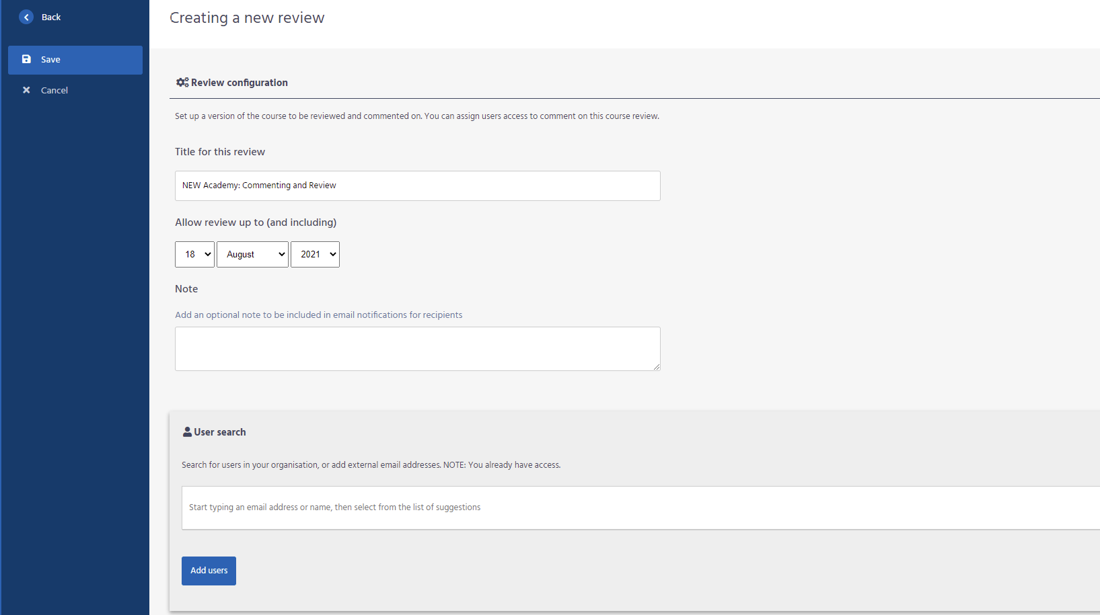Click the Review configuration gears icon
Screen dimensions: 1100x615
pyautogui.click(x=182, y=83)
